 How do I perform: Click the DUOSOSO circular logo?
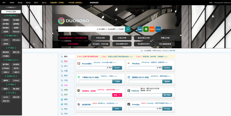[61, 21]
